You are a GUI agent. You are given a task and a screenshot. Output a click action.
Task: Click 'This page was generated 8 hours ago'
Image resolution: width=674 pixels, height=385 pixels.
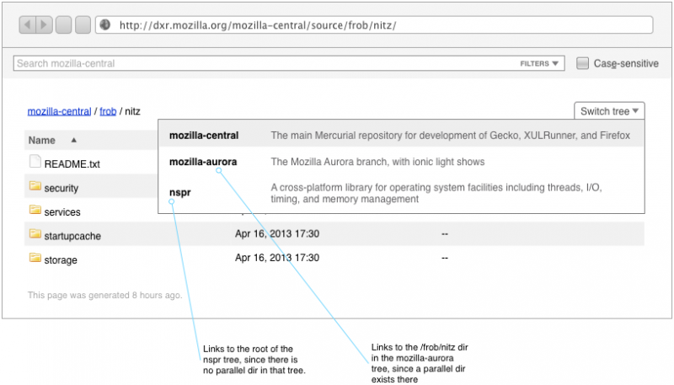point(104,295)
